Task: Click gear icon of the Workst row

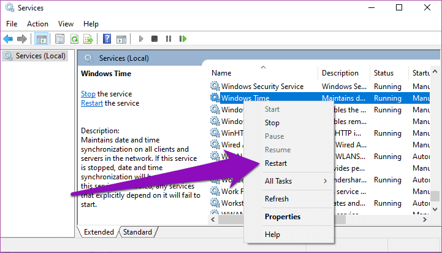Action: point(215,203)
